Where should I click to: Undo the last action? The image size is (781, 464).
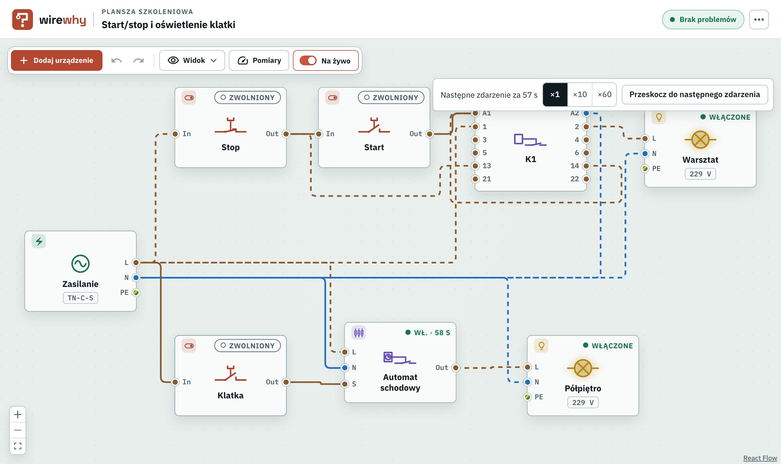[x=116, y=60]
